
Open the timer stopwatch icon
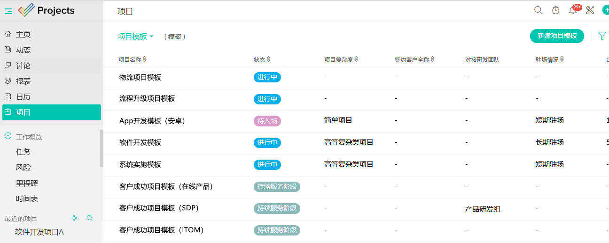tap(556, 10)
